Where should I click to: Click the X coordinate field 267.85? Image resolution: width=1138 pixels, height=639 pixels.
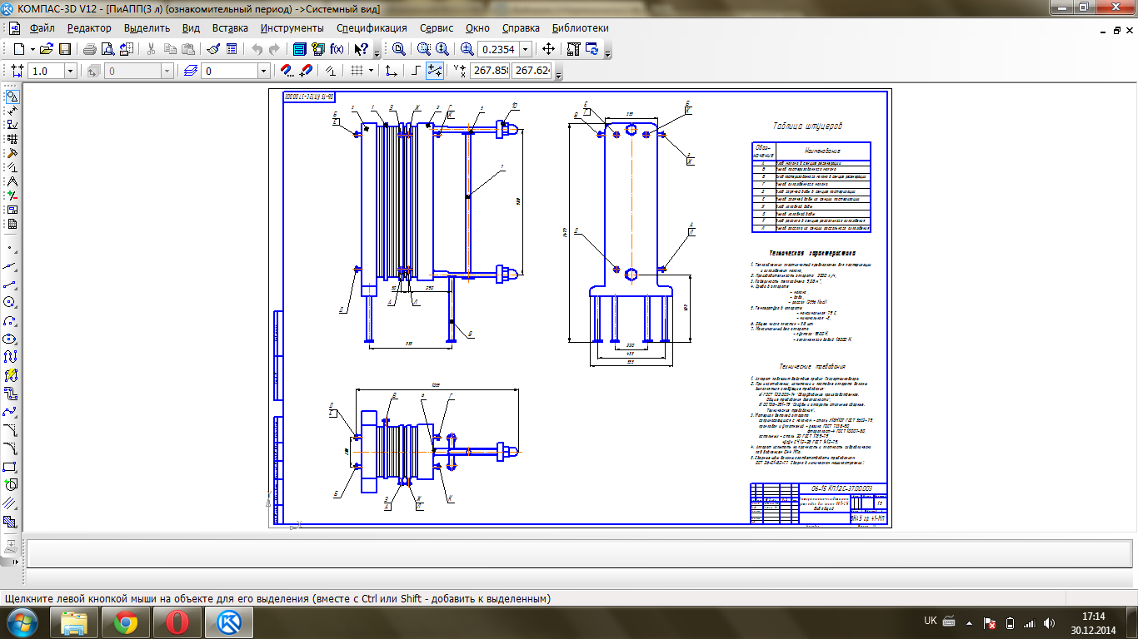490,71
